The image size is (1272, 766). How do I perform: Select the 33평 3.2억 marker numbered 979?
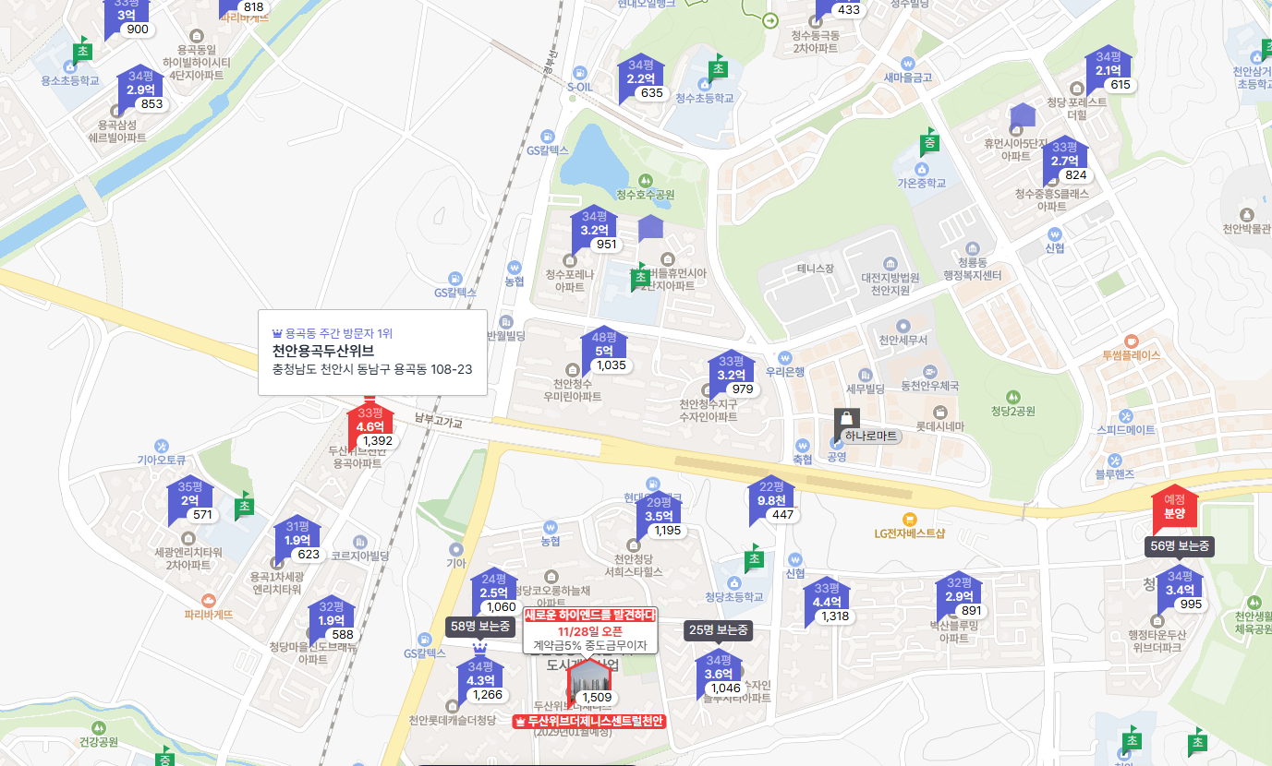point(732,376)
